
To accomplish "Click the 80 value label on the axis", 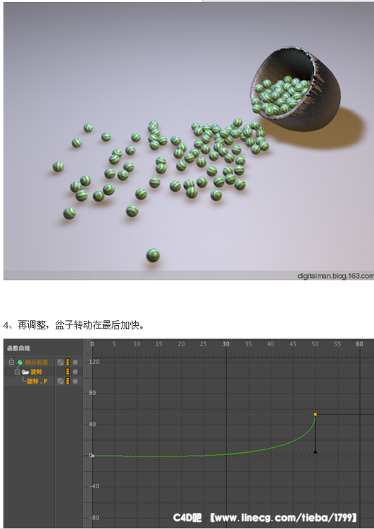I will (92, 393).
